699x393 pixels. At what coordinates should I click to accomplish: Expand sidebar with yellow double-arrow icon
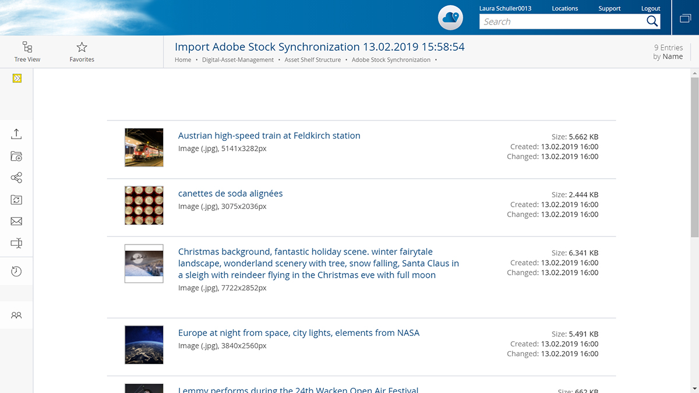pos(17,78)
